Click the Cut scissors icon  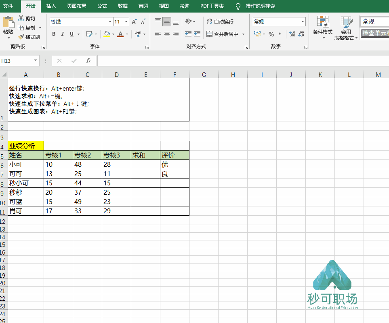(x=21, y=18)
